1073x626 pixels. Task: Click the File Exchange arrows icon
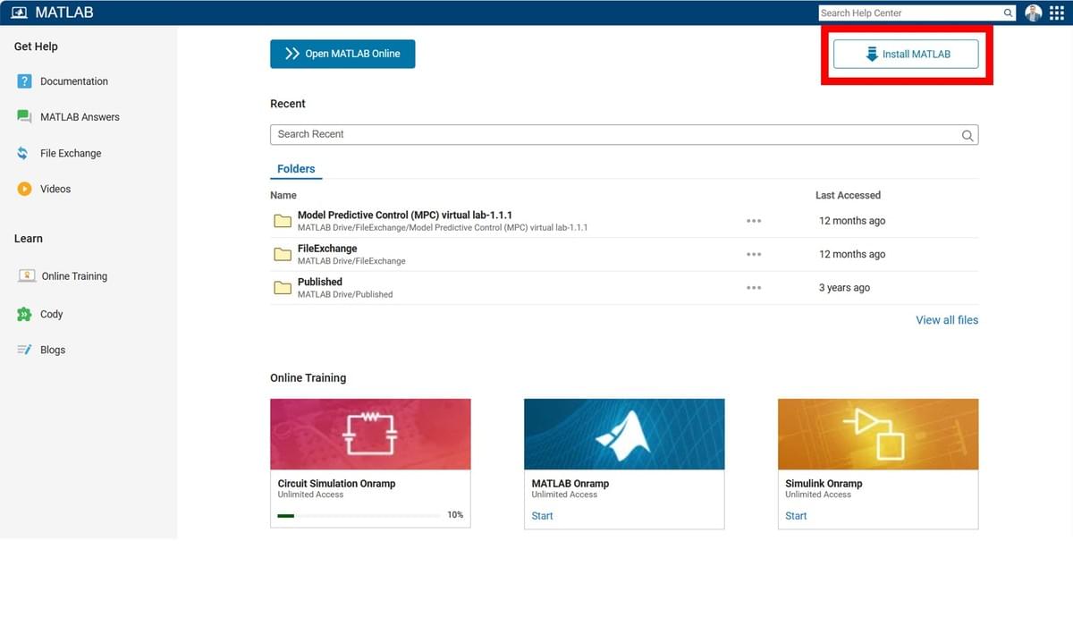[23, 154]
